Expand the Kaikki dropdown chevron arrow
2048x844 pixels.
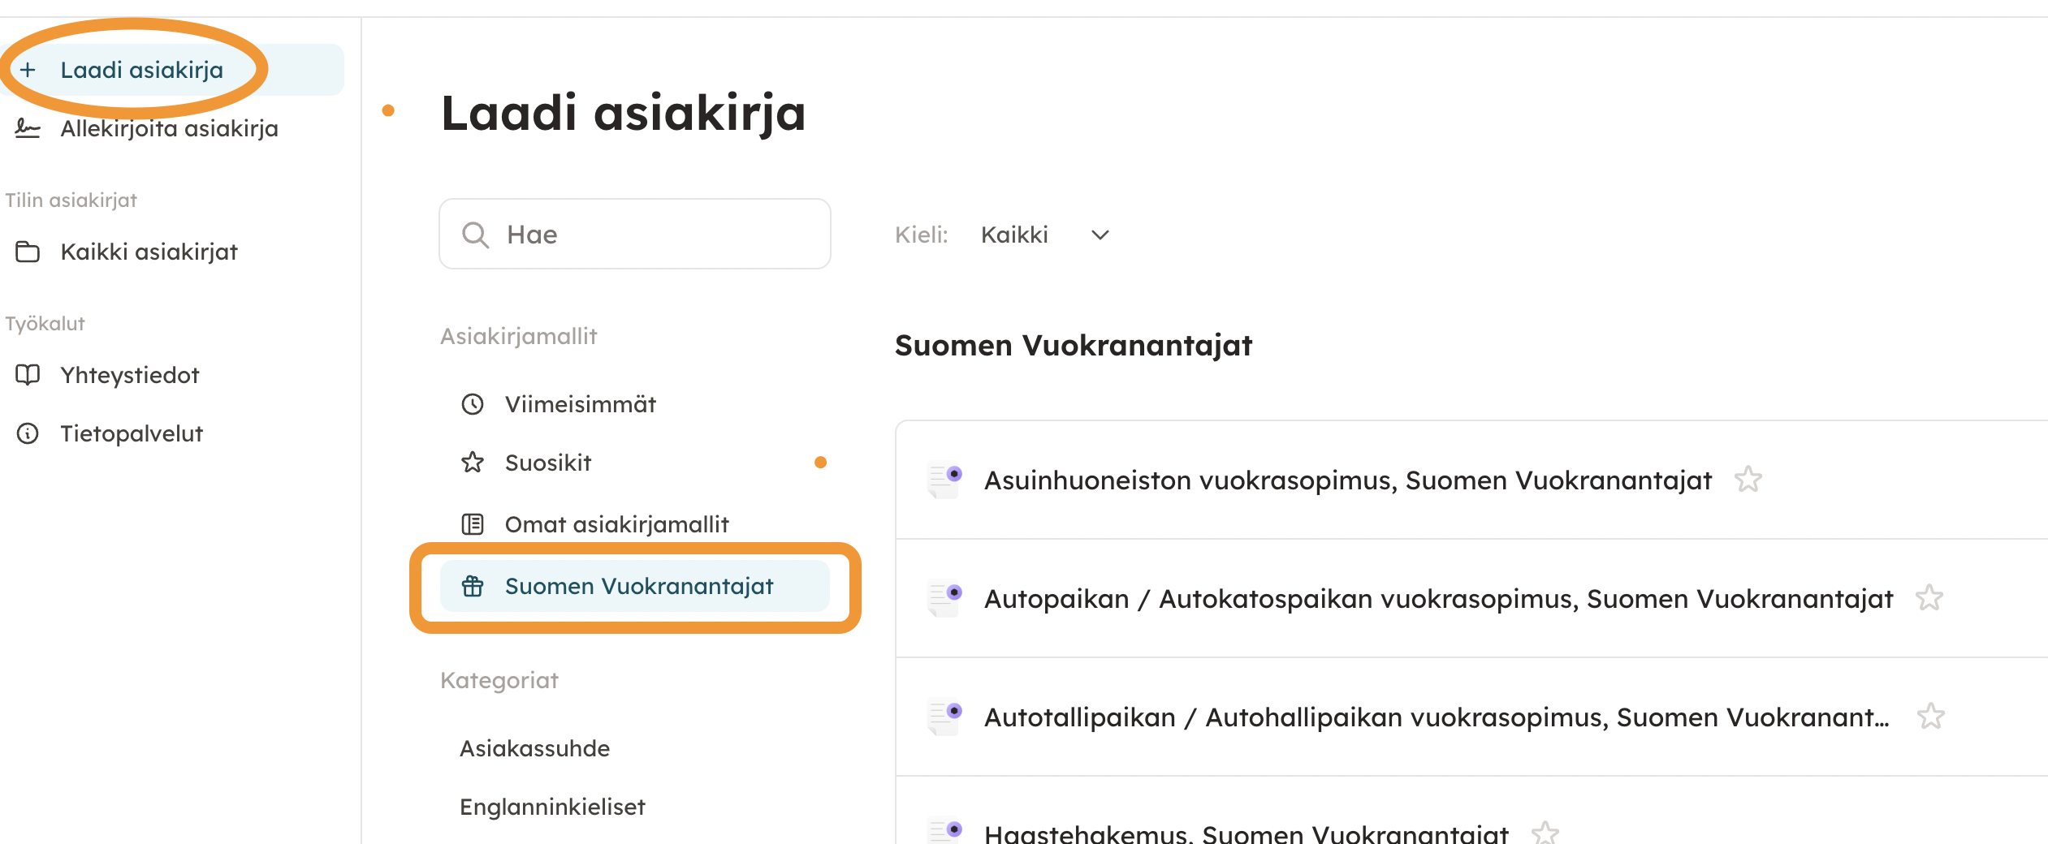[1100, 235]
